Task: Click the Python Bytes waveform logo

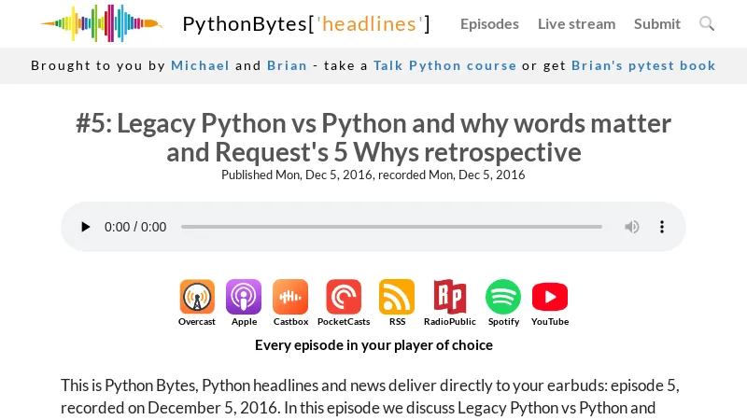Action: pos(101,23)
